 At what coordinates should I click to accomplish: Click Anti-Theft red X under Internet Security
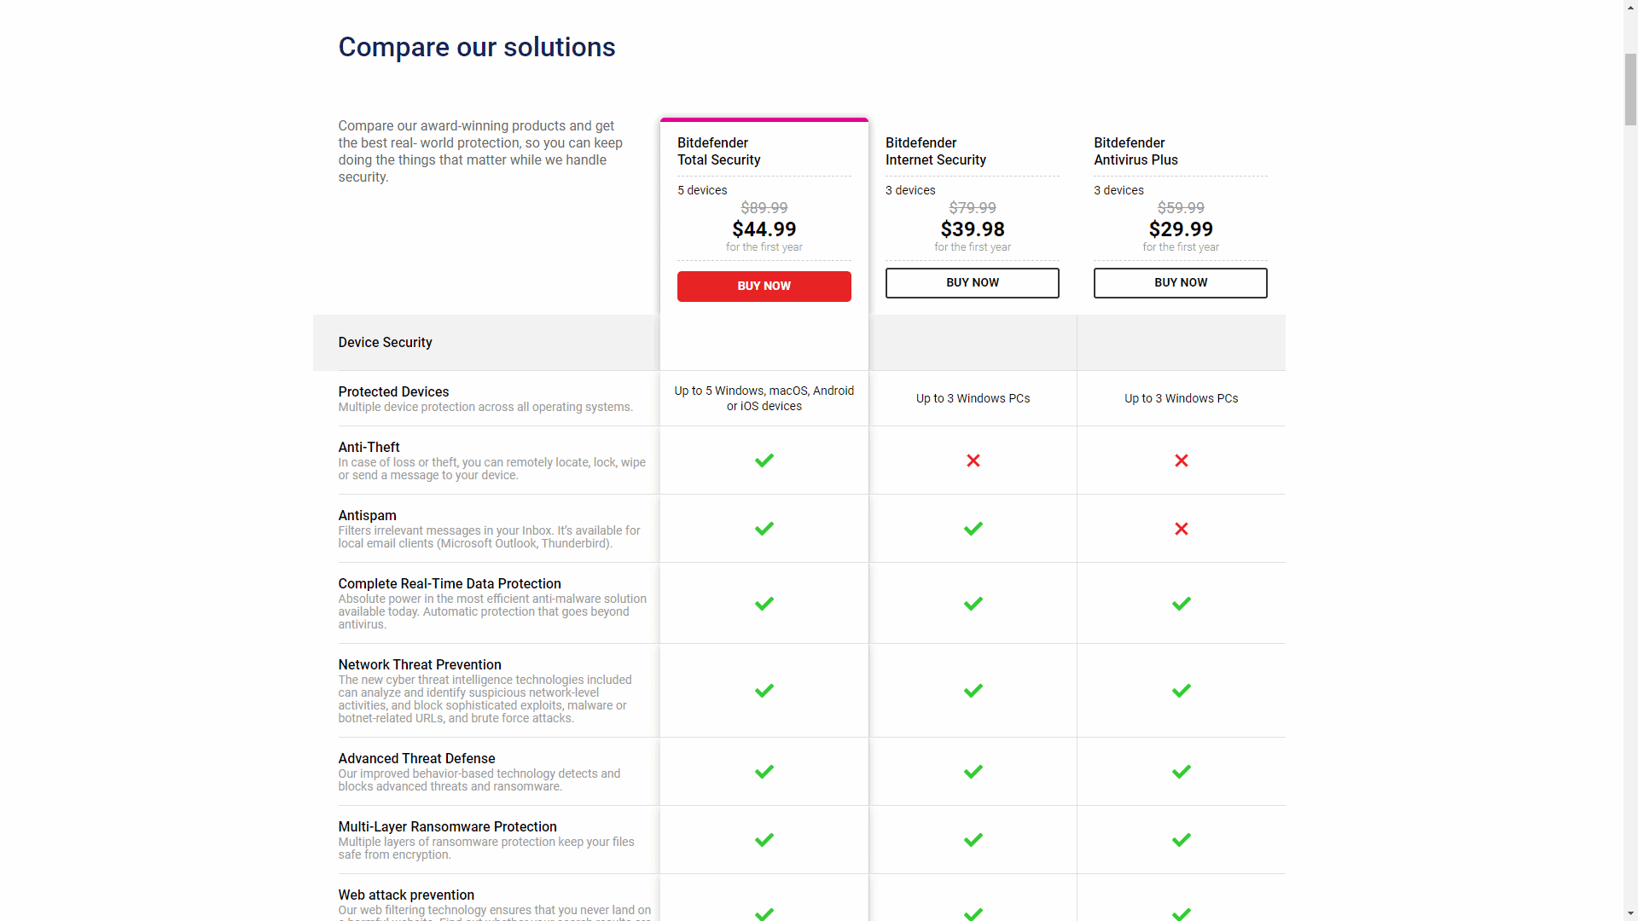coord(973,460)
